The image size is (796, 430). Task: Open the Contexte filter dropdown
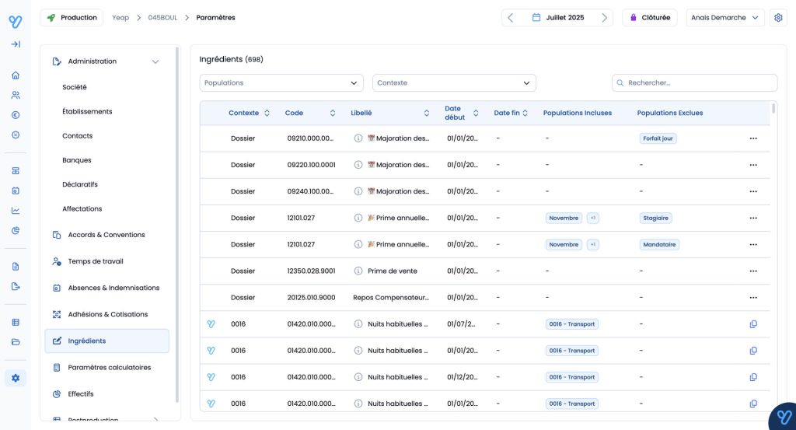coord(454,83)
